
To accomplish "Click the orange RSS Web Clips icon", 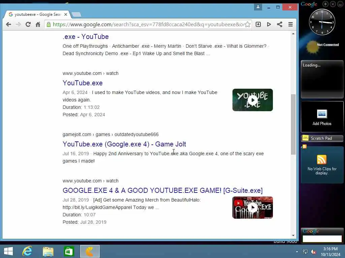I will coord(322,160).
